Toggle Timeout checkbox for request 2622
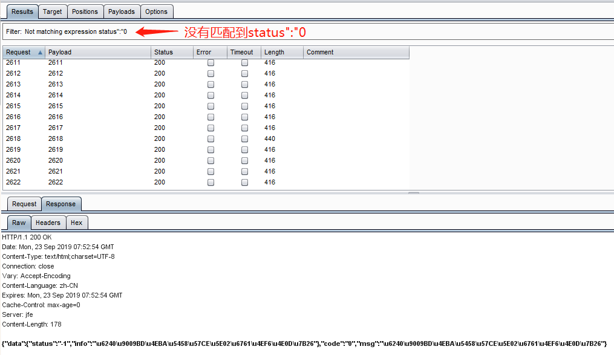This screenshot has height=355, width=614. [x=245, y=183]
